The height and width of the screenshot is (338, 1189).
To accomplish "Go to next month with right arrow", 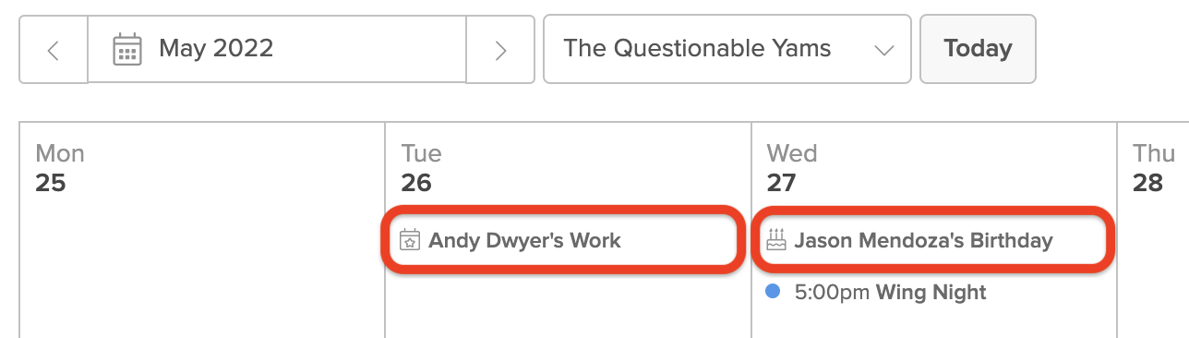I will [x=500, y=49].
